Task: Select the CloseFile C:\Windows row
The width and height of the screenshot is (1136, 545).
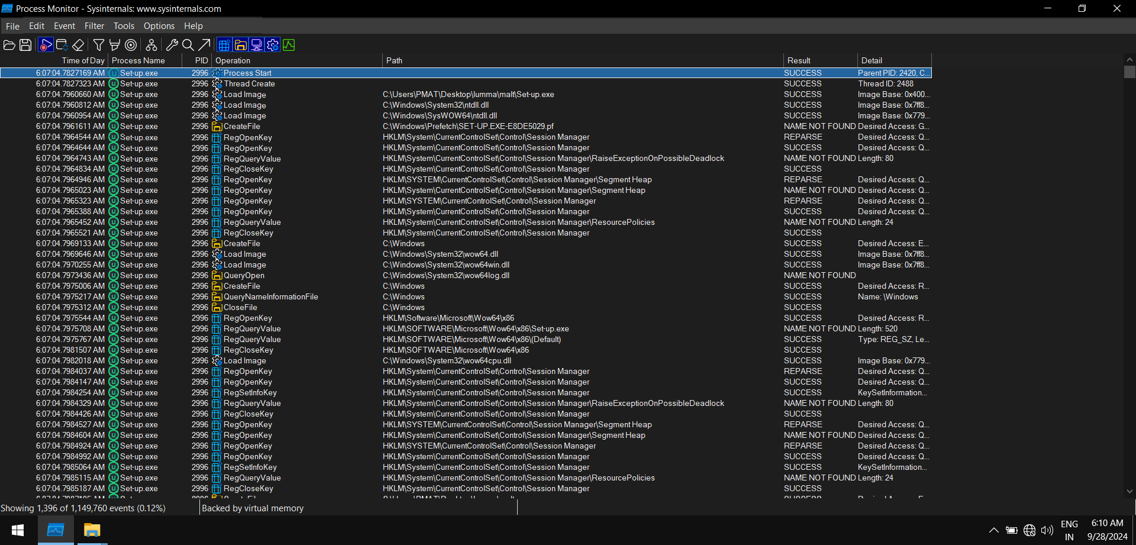Action: click(466, 307)
